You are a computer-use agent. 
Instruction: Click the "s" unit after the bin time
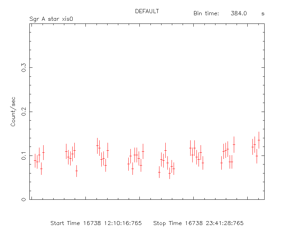pyautogui.click(x=263, y=14)
